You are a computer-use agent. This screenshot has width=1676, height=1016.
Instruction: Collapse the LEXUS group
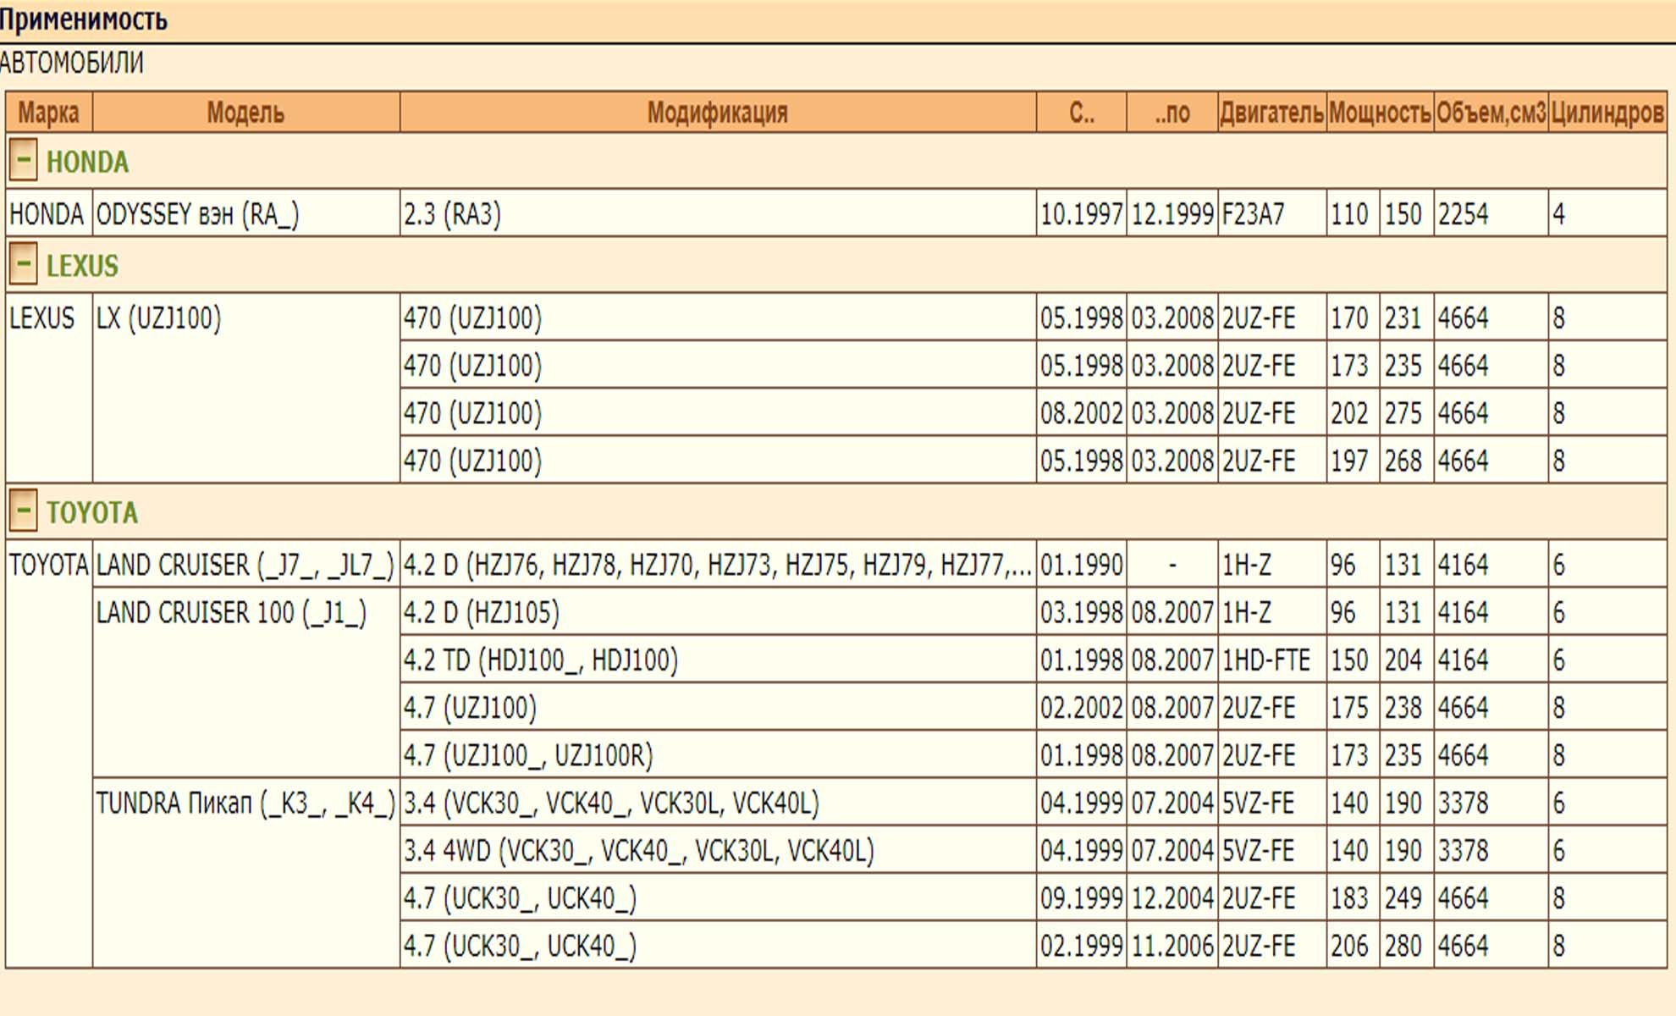pyautogui.click(x=23, y=264)
